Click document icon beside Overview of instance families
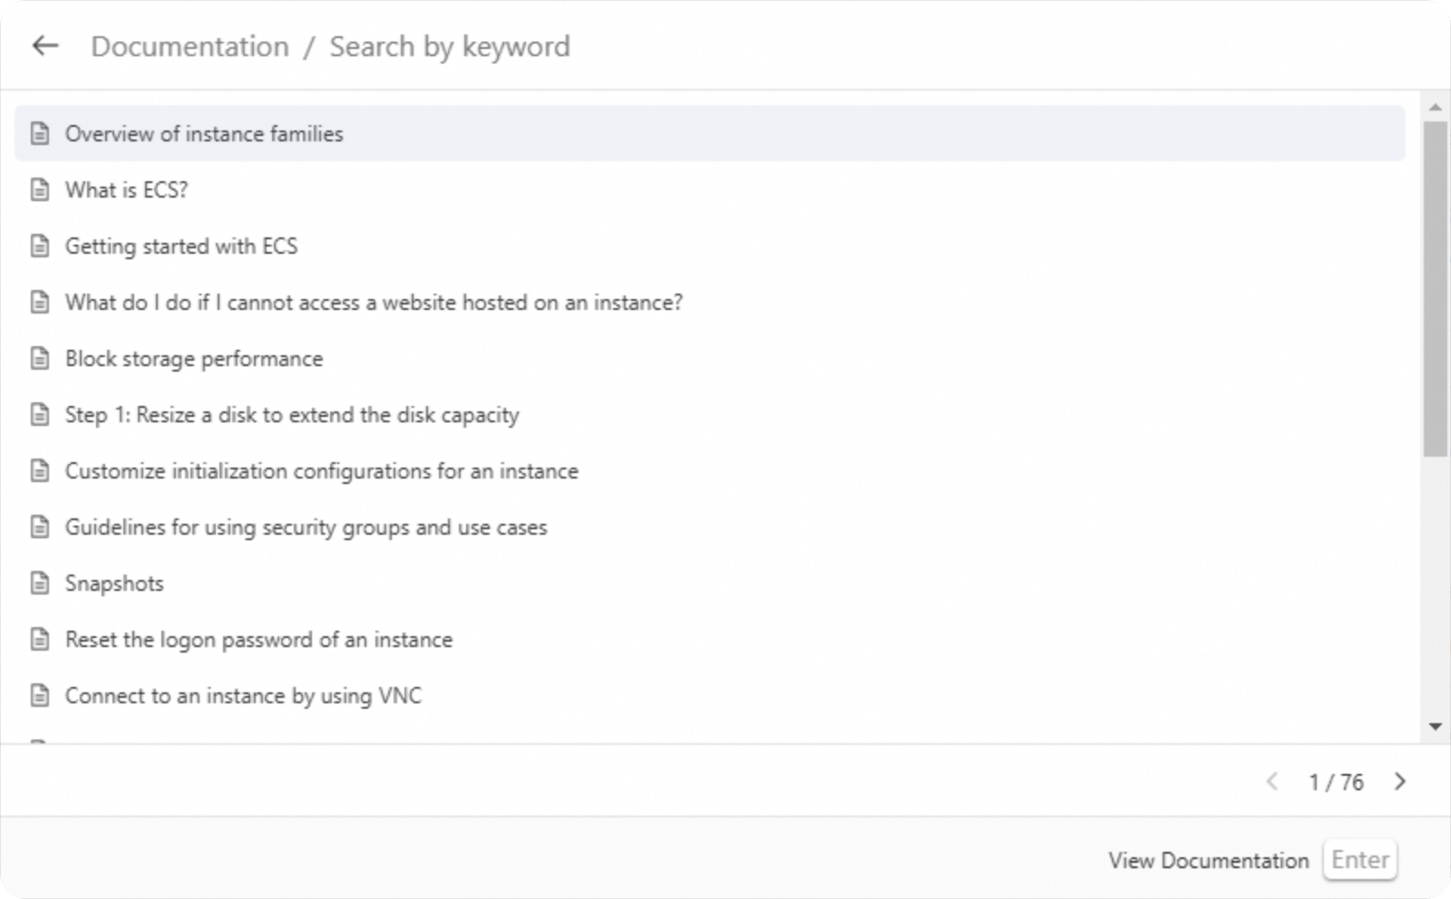 pos(40,134)
